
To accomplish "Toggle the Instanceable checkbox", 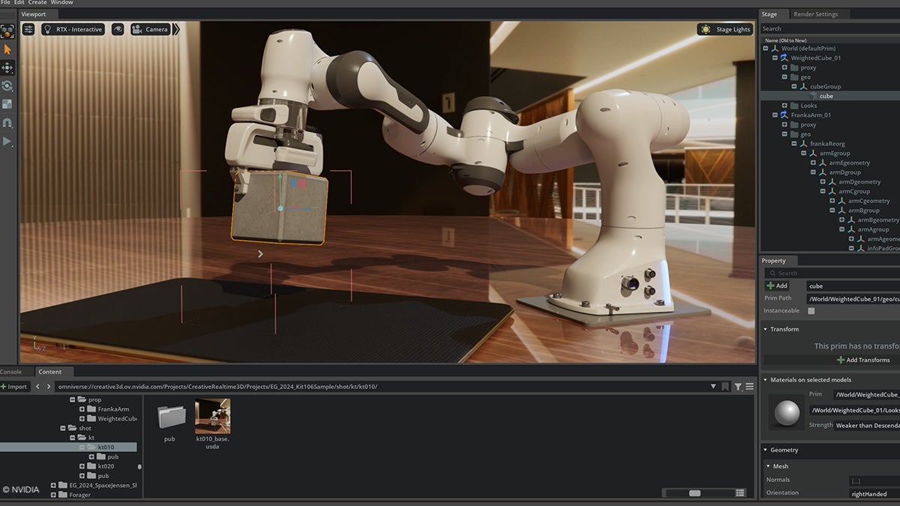I will [811, 310].
